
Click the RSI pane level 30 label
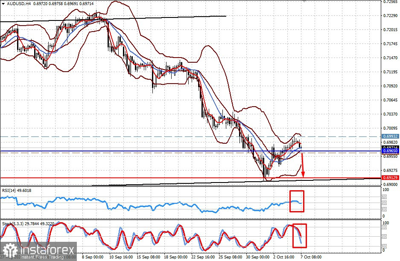(384, 209)
